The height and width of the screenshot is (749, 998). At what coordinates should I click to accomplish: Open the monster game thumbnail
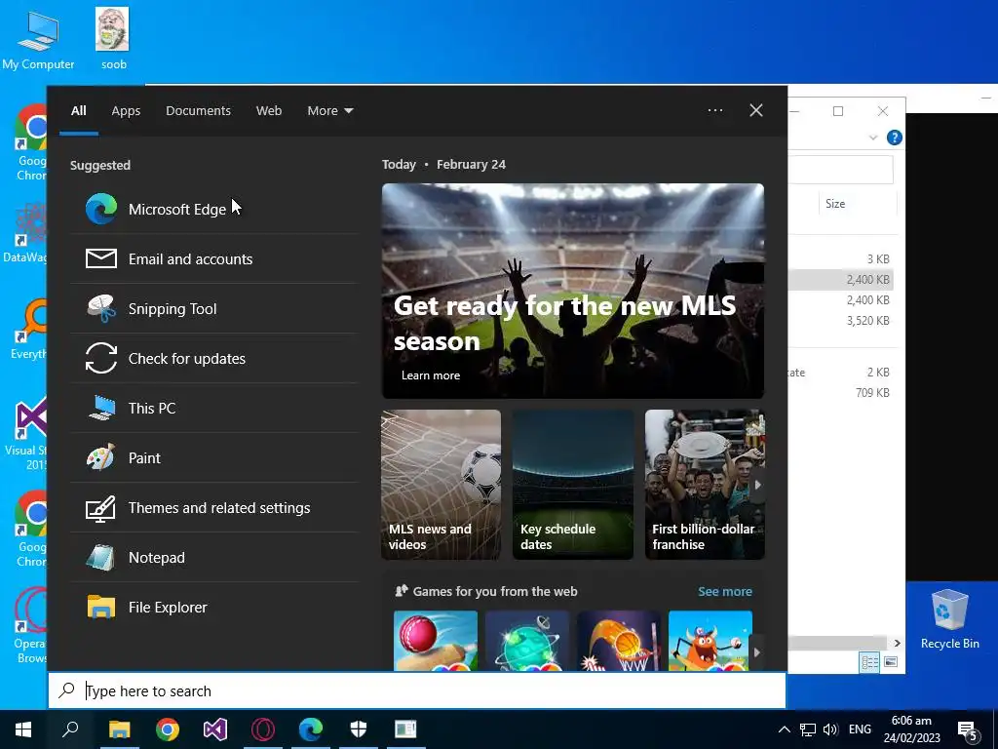(x=710, y=641)
